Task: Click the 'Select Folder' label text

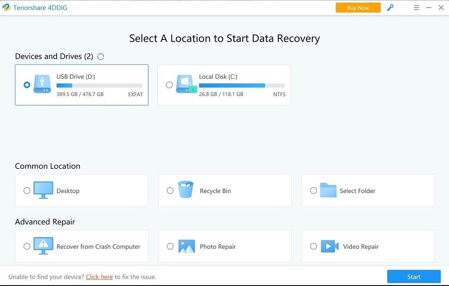Action: pos(358,191)
